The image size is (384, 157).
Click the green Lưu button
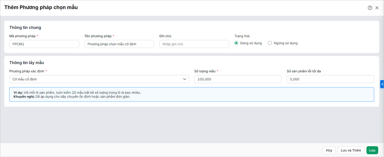tap(372, 150)
